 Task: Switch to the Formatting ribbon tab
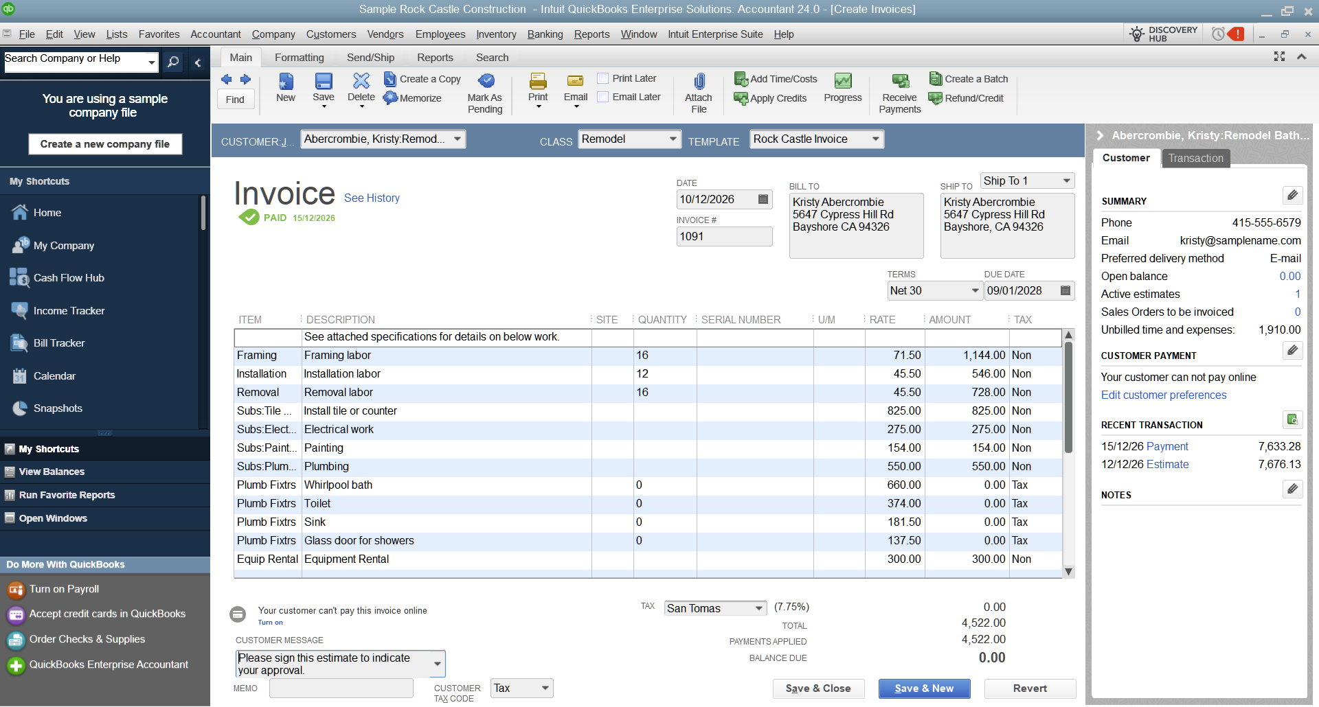tap(300, 58)
